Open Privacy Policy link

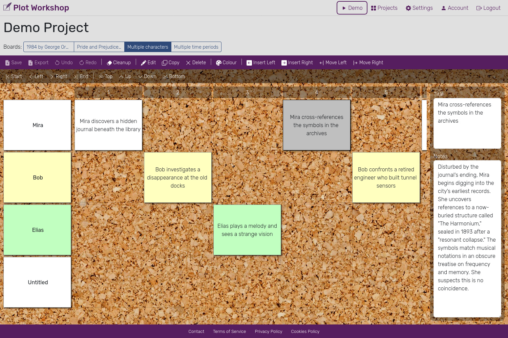pos(269,332)
